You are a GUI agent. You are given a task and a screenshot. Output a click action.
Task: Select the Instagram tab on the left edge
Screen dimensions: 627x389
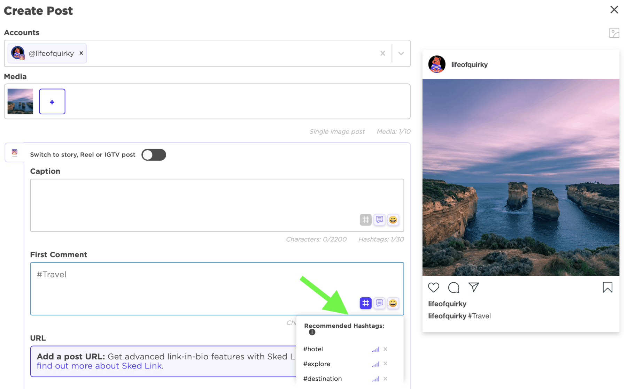tap(14, 152)
